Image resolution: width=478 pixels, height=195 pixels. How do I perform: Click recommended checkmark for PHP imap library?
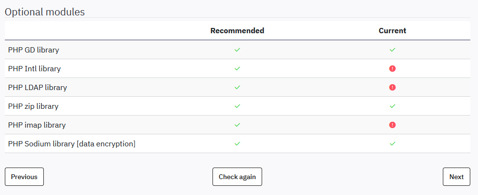tap(237, 125)
